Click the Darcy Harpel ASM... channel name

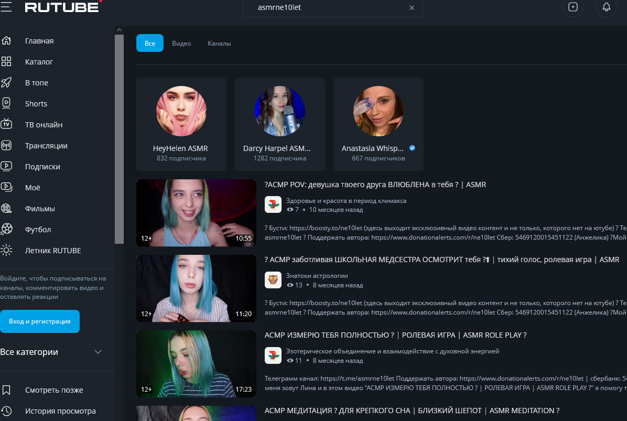point(277,148)
